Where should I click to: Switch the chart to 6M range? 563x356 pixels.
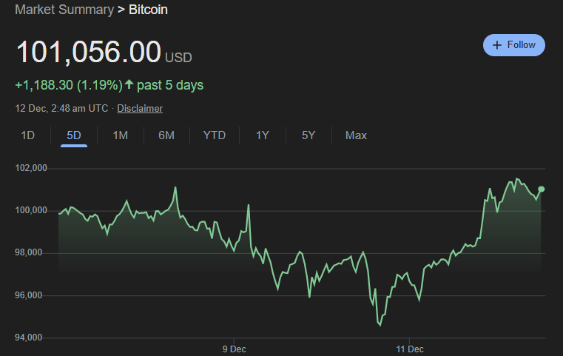[166, 135]
